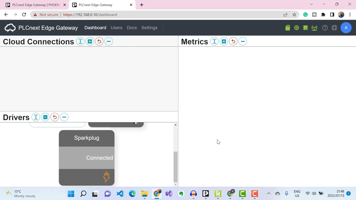This screenshot has width=356, height=200.
Task: Open the Users navigation tab
Action: coord(117,28)
